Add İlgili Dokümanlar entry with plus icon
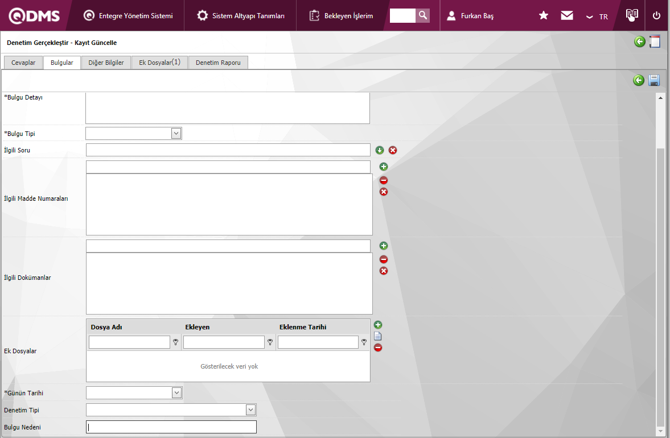Viewport: 670px width, 438px height. tap(384, 246)
